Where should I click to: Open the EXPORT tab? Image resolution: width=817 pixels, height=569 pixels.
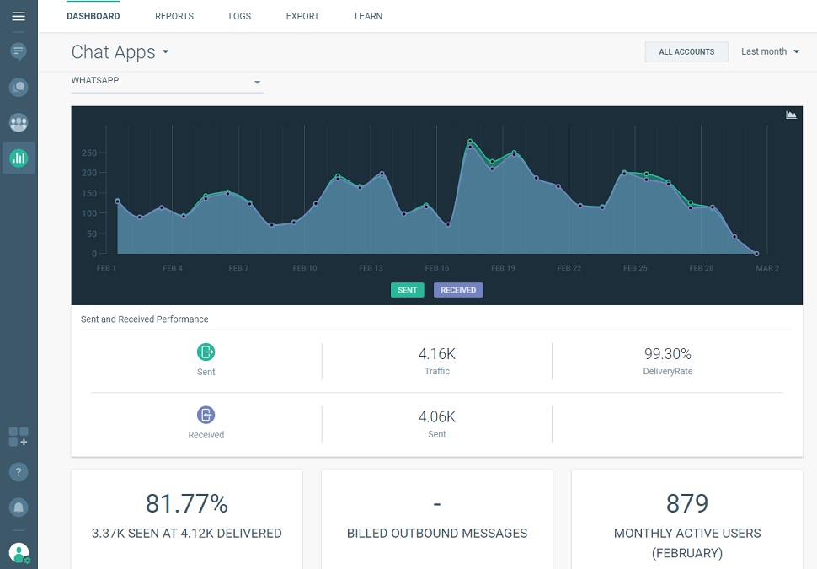[x=302, y=16]
